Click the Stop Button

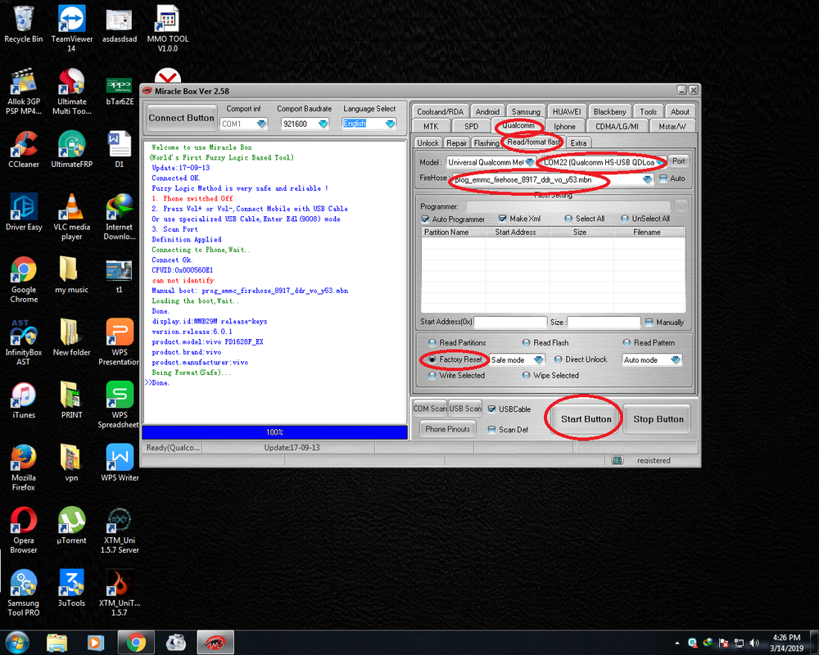[x=658, y=419]
